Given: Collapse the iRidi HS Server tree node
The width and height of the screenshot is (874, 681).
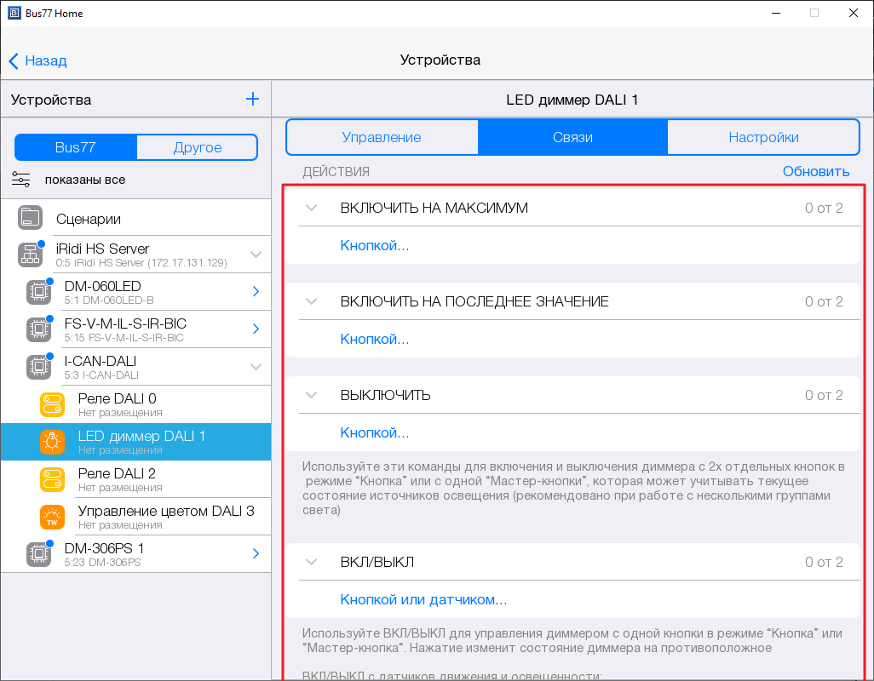Looking at the screenshot, I should [x=256, y=255].
